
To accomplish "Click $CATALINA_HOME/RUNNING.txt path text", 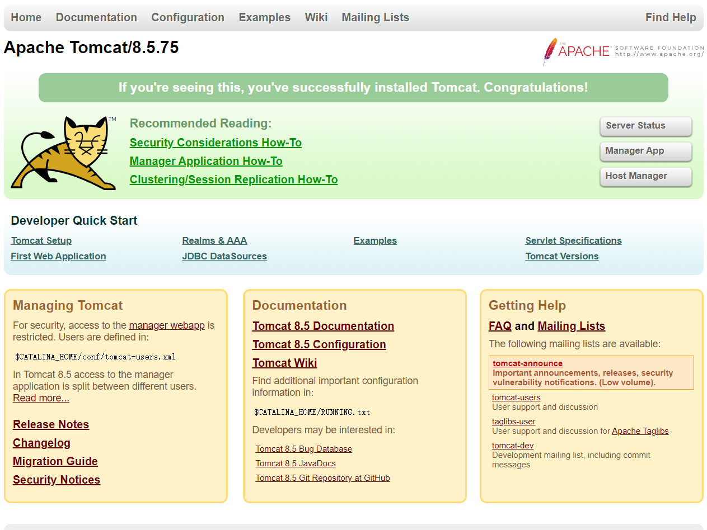I will point(312,412).
